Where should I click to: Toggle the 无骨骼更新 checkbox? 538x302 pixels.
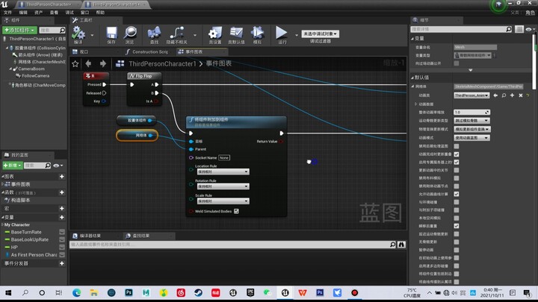point(457,242)
